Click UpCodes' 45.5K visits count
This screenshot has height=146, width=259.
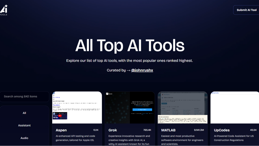coord(253,130)
